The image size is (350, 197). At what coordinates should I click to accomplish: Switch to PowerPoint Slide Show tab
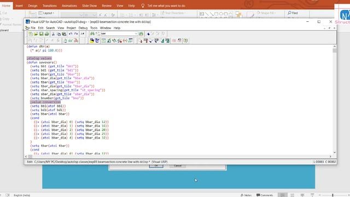[89, 5]
